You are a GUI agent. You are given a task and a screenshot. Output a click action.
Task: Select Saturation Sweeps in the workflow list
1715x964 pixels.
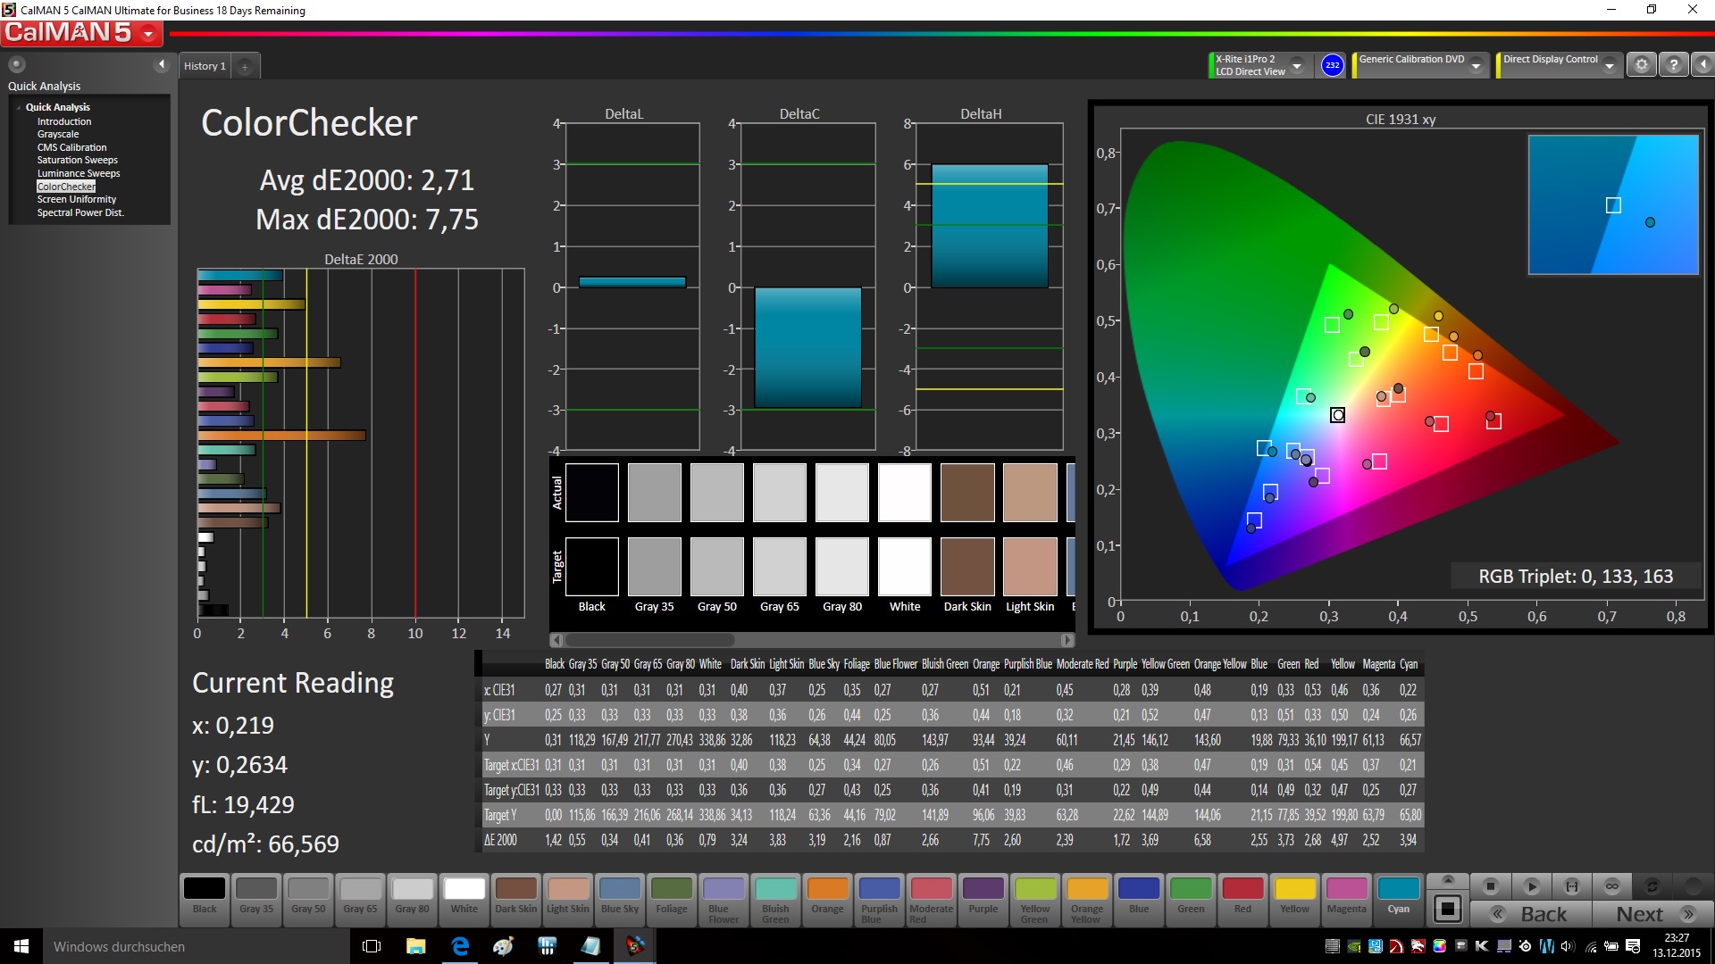[77, 160]
